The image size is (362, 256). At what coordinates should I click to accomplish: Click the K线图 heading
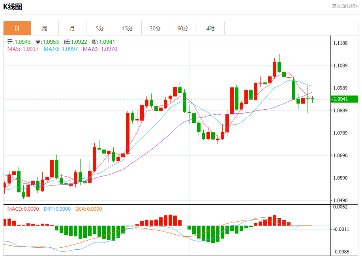[13, 6]
